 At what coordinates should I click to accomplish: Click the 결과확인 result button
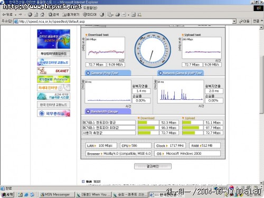click(x=153, y=166)
